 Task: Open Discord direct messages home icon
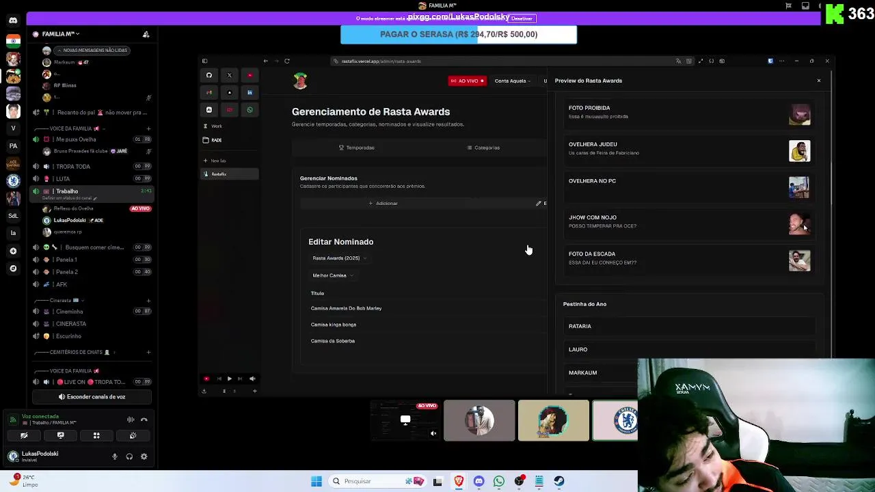[x=13, y=20]
